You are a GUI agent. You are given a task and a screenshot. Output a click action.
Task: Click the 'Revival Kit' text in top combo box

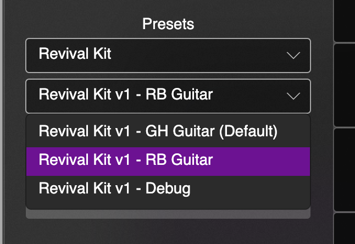(75, 54)
